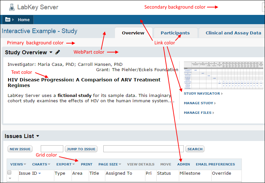Viewport: 265px width, 183px height.
Task: Click the Study Overview webpart title
Action: [26, 52]
